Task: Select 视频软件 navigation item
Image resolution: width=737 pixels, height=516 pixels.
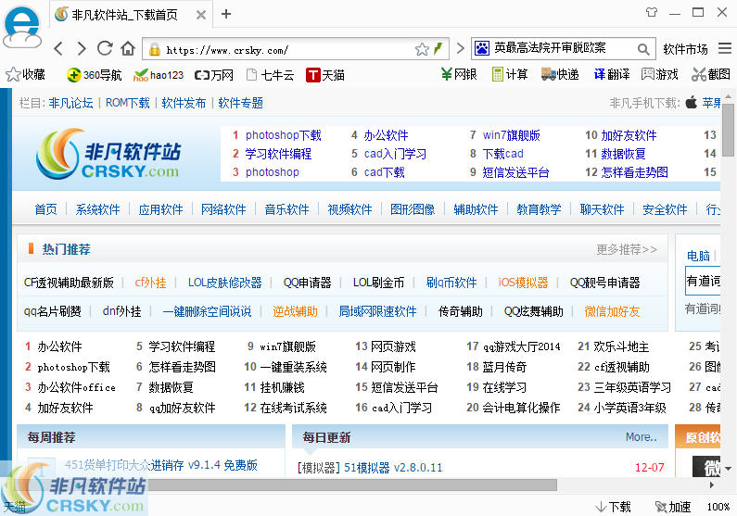Action: pyautogui.click(x=349, y=209)
